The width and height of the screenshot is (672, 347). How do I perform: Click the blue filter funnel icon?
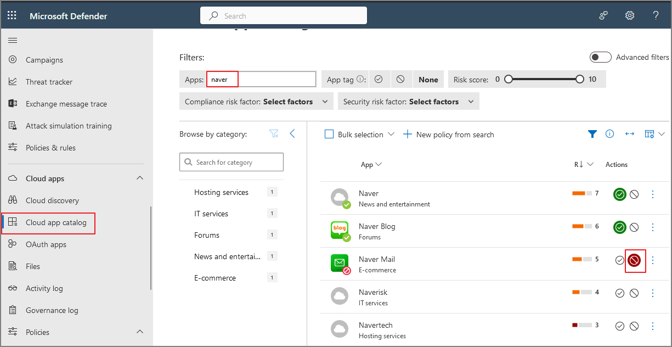point(592,134)
